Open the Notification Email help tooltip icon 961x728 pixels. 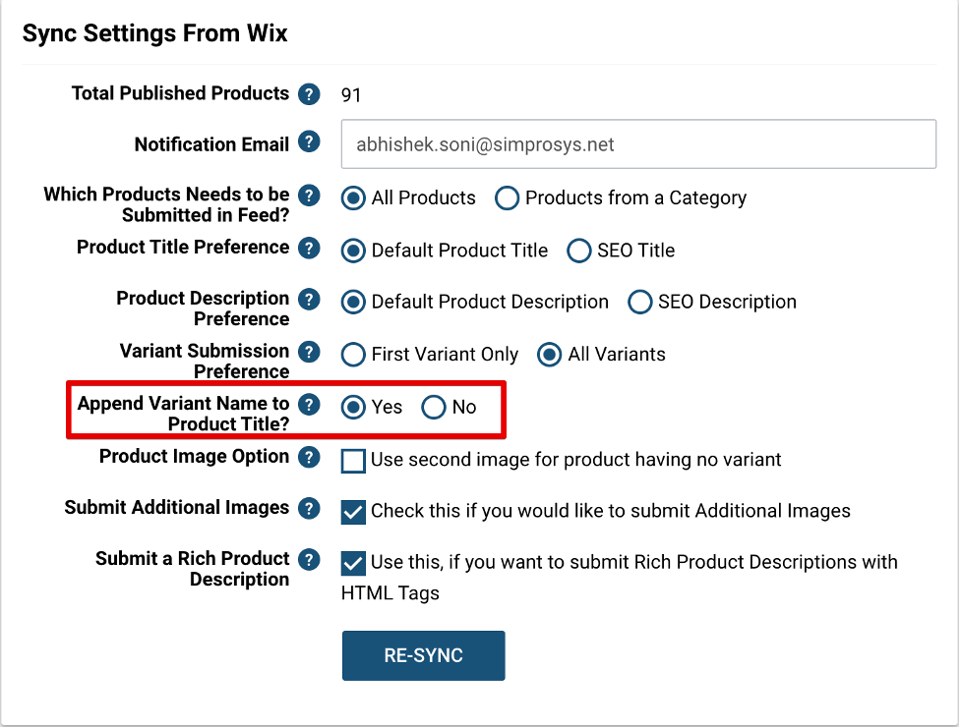pos(309,142)
